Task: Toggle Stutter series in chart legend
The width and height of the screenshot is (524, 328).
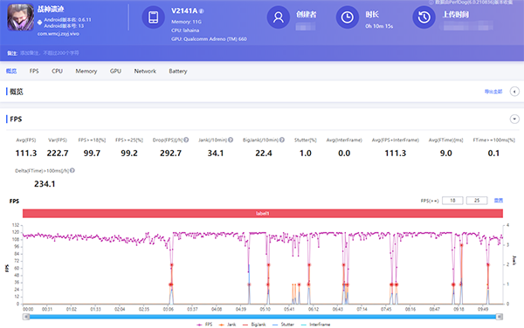Action: point(283,325)
